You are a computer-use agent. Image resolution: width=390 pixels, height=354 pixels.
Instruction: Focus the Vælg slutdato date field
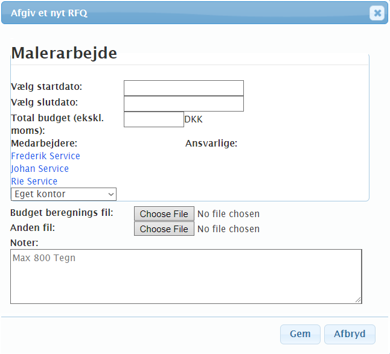(x=184, y=104)
